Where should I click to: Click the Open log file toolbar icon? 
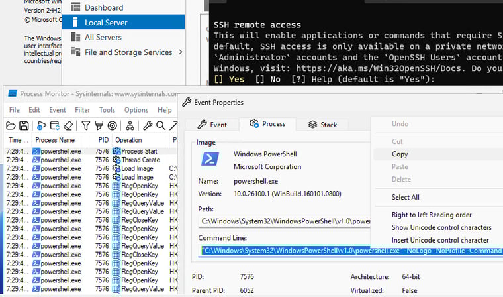pos(11,126)
